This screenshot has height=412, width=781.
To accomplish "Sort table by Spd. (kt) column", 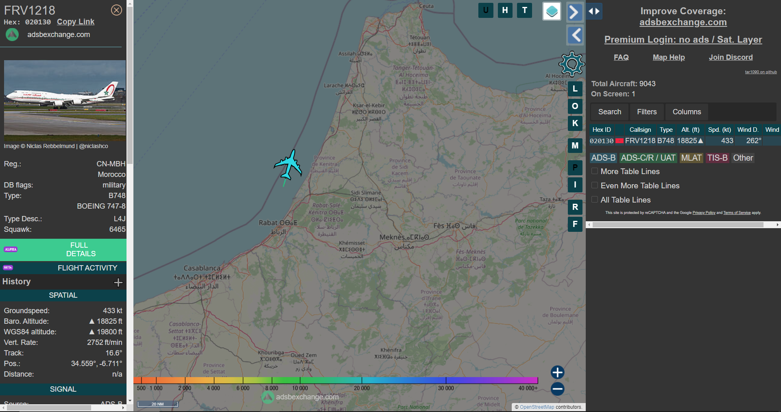I will tap(719, 130).
